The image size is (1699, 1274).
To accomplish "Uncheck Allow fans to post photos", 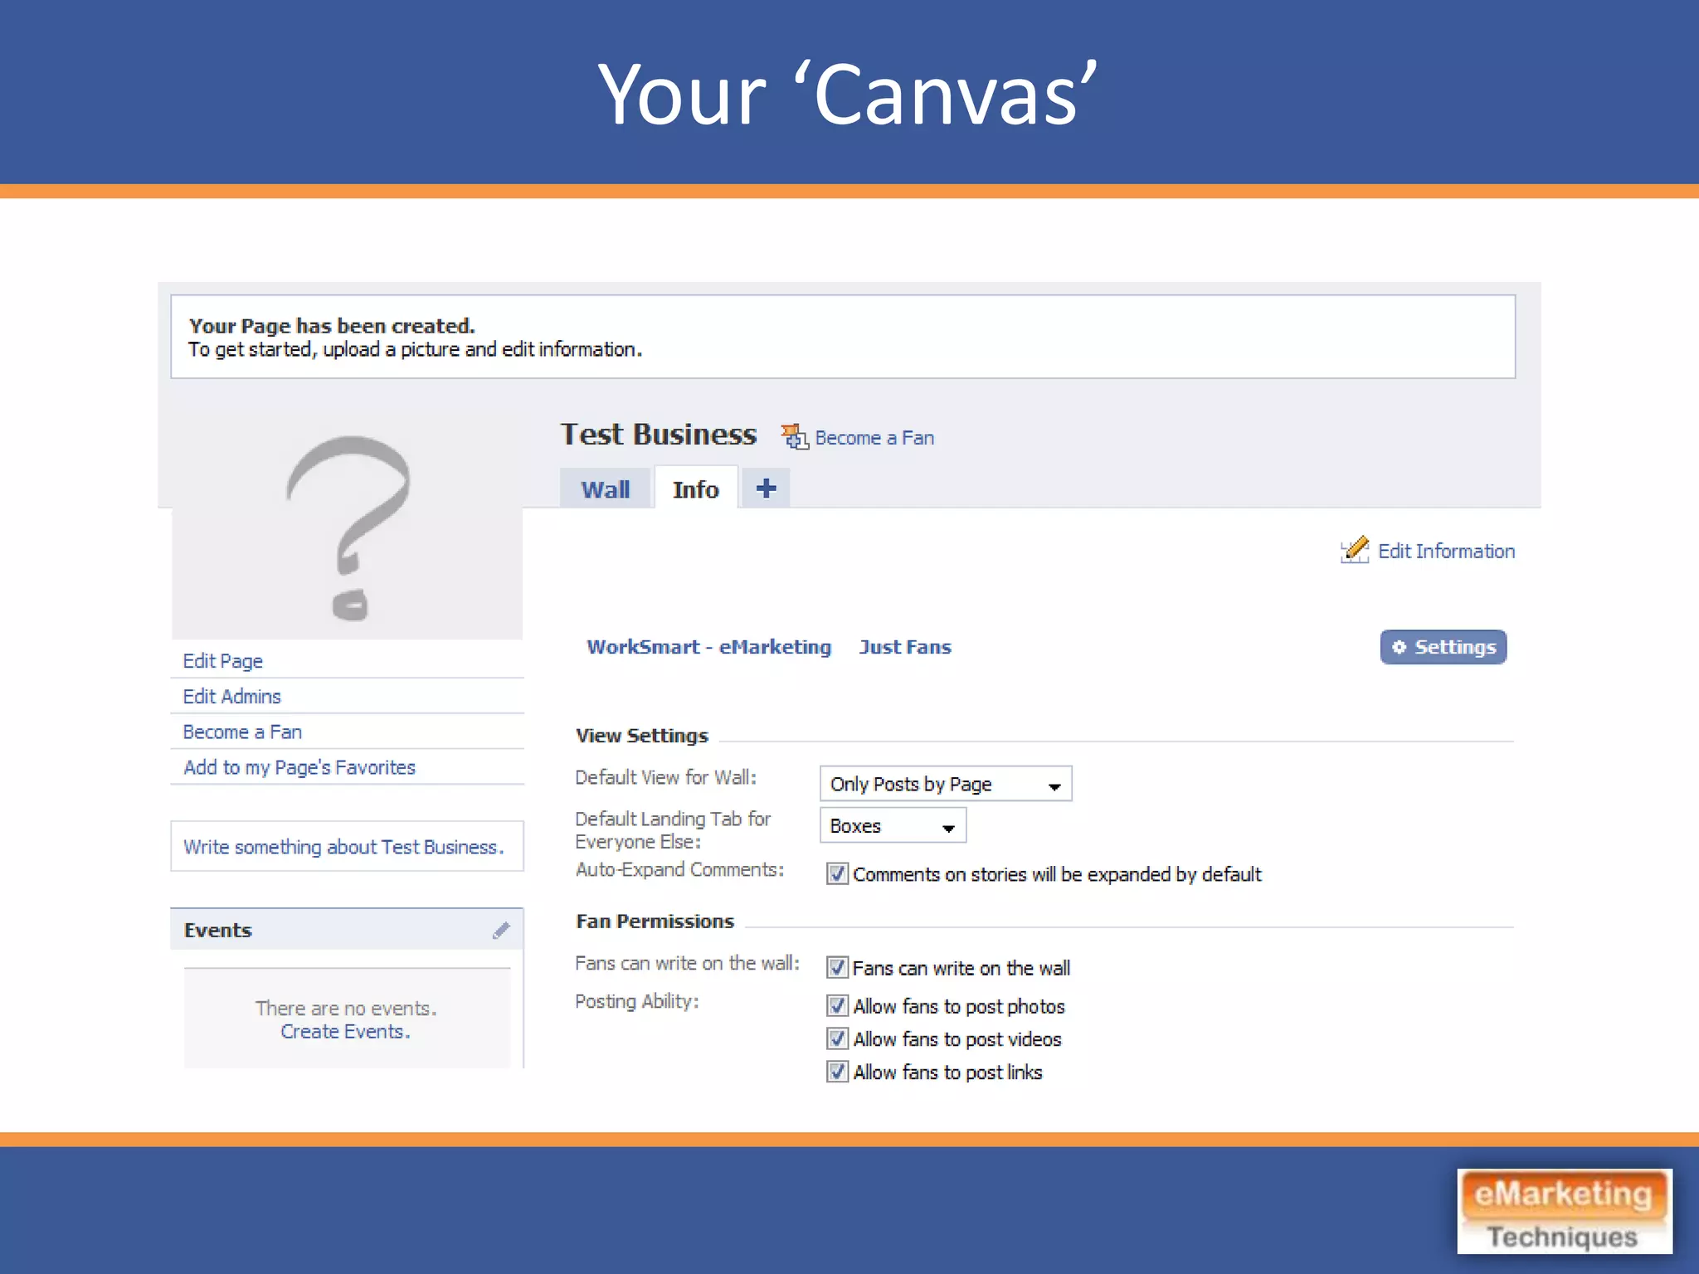I will [837, 1006].
